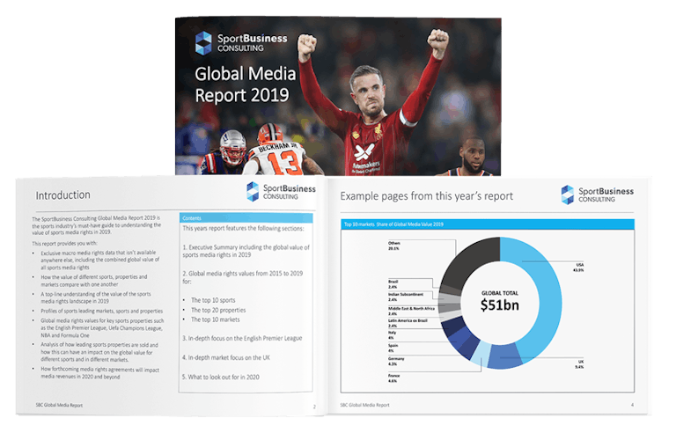Click 'SBC Global Media Report' footer on Example page
The width and height of the screenshot is (676, 433).
[x=364, y=405]
